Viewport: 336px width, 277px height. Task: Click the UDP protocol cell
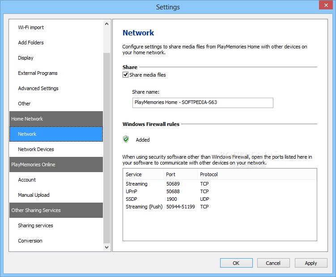click(204, 199)
